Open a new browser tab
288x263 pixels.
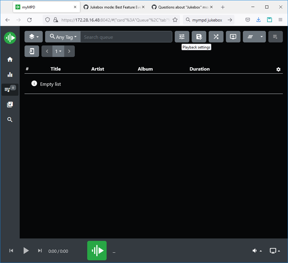point(223,7)
